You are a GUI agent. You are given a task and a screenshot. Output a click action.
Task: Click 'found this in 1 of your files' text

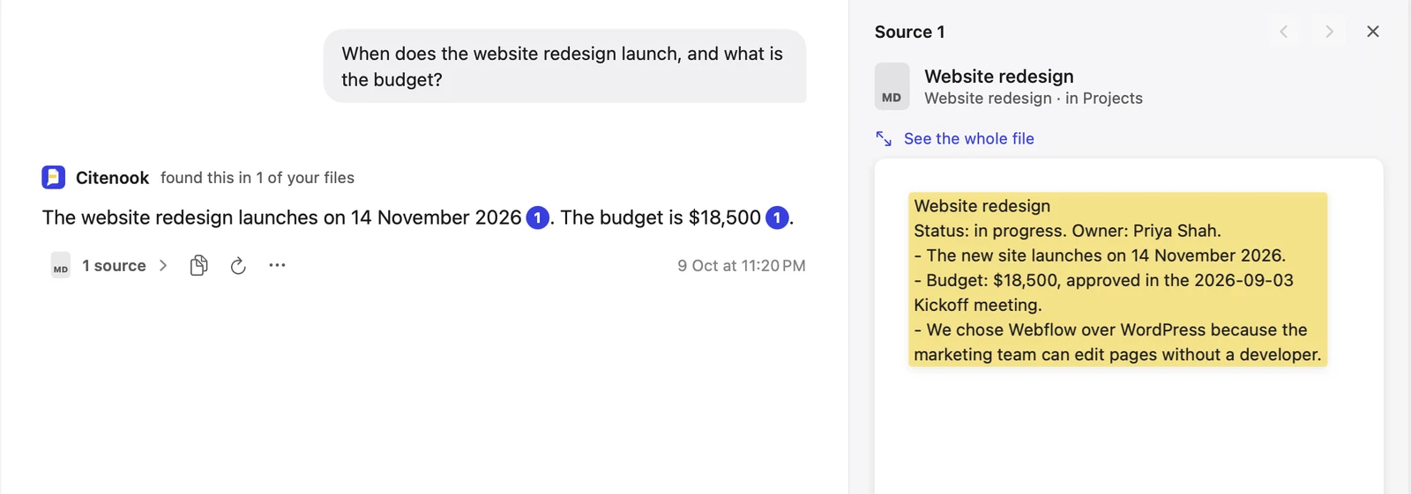[258, 177]
